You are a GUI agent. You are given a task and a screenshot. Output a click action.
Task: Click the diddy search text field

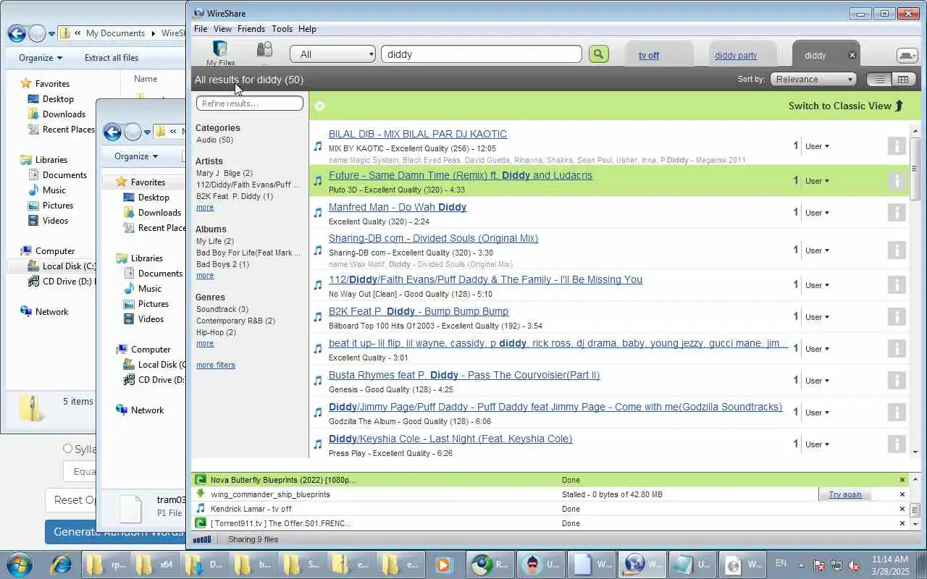click(482, 54)
